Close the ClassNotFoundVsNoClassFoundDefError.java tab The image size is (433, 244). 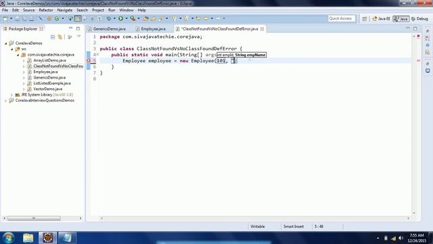click(x=262, y=28)
